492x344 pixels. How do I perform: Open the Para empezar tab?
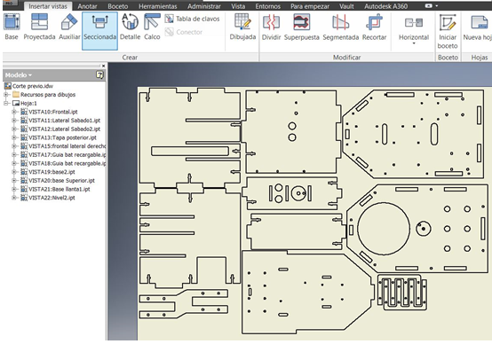[310, 6]
